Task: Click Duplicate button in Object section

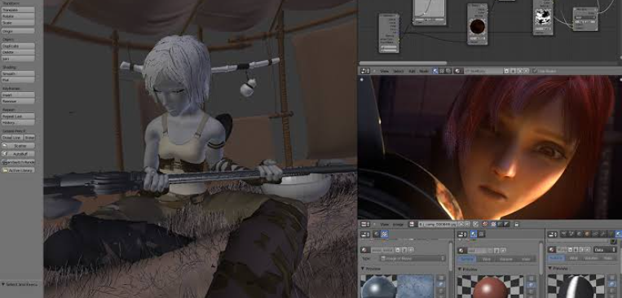Action: [18, 46]
